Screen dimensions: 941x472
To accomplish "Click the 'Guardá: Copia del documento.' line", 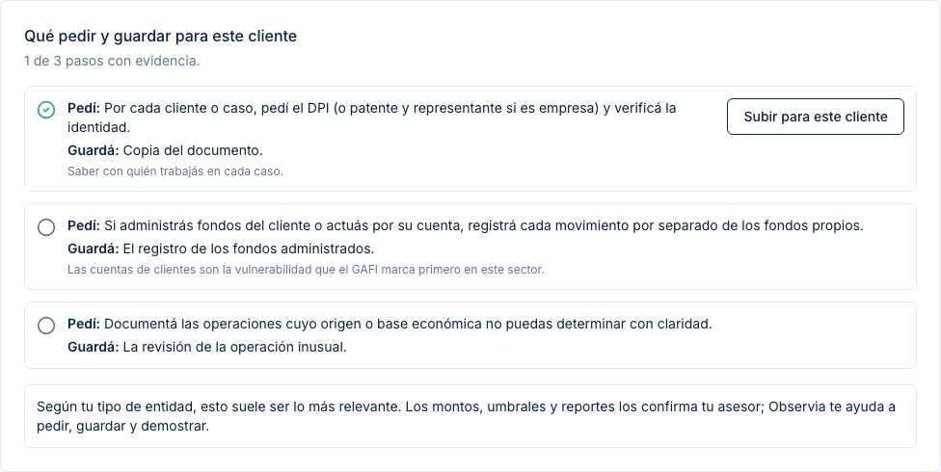I will (165, 150).
